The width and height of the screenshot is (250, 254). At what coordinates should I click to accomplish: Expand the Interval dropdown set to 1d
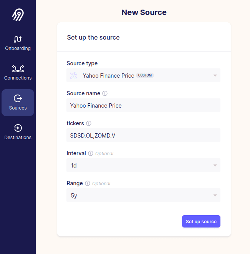click(x=143, y=165)
